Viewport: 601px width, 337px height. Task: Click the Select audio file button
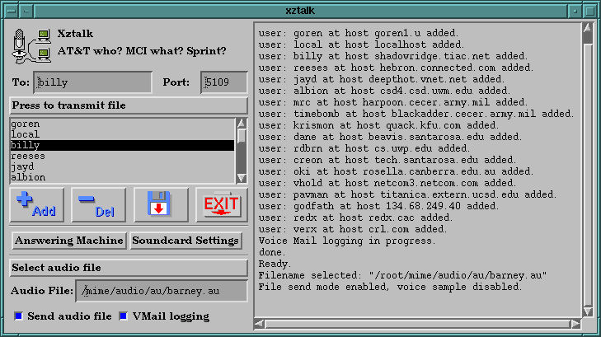[128, 268]
